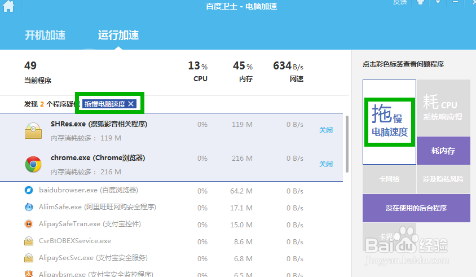Select the 运行加速 tab
The height and width of the screenshot is (277, 476).
(x=118, y=35)
